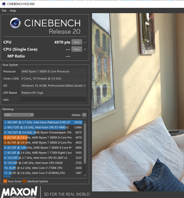Viewport: 184px width, 198px height.
Task: Select ranking row 6 with score 4804
Action: [x=43, y=148]
